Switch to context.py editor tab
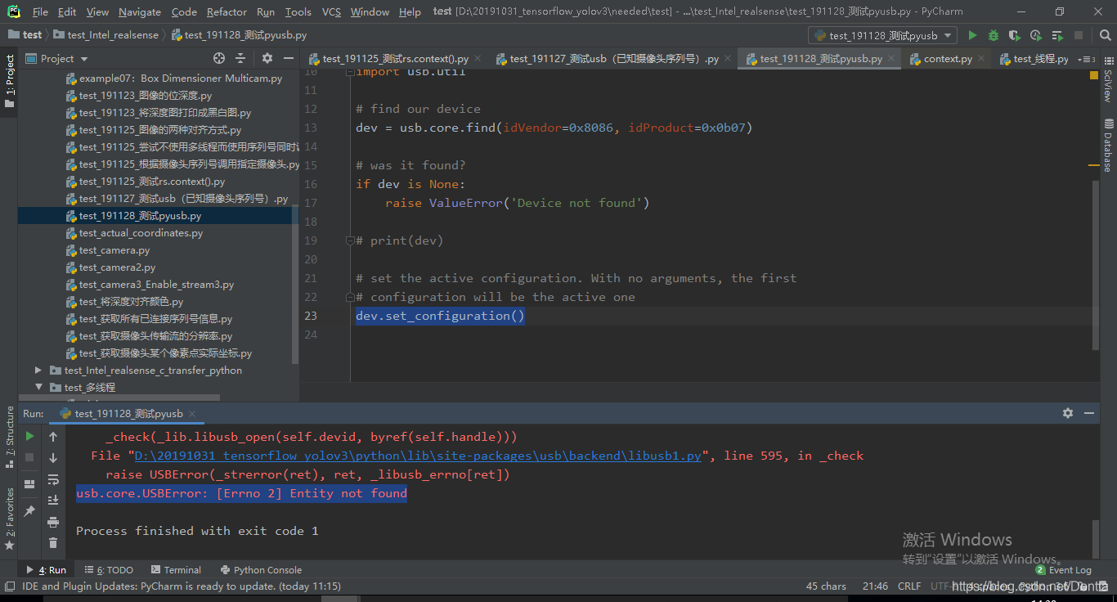Image resolution: width=1117 pixels, height=602 pixels. 947,59
